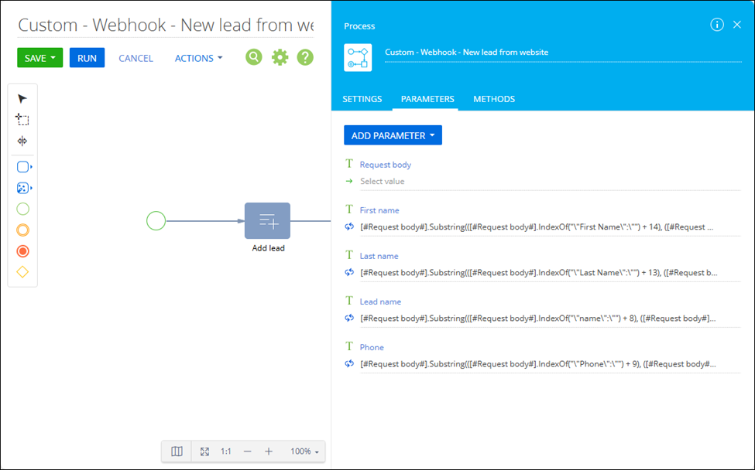The height and width of the screenshot is (470, 755).
Task: Select the arrow pointer tool
Action: [22, 98]
